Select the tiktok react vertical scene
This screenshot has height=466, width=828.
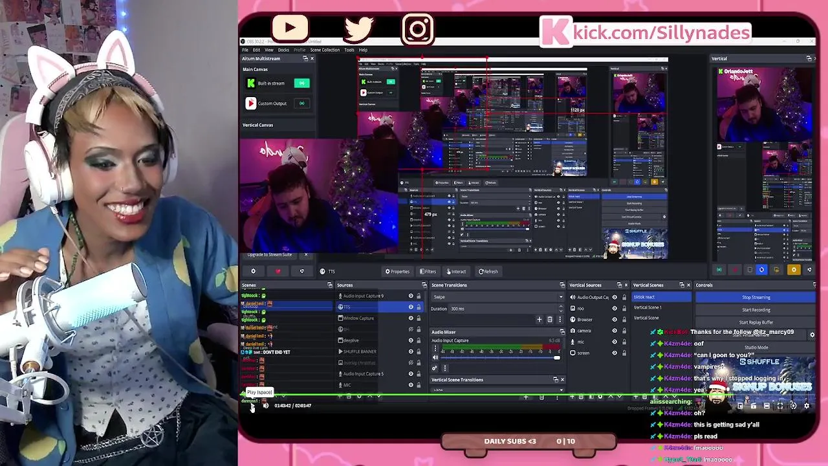click(x=661, y=297)
